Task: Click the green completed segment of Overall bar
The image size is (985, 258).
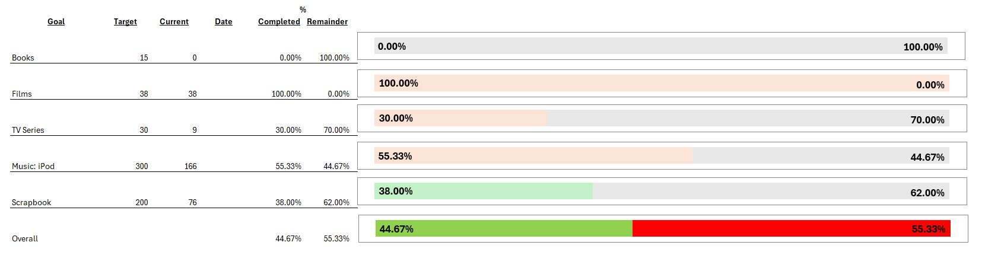Action: coord(504,228)
